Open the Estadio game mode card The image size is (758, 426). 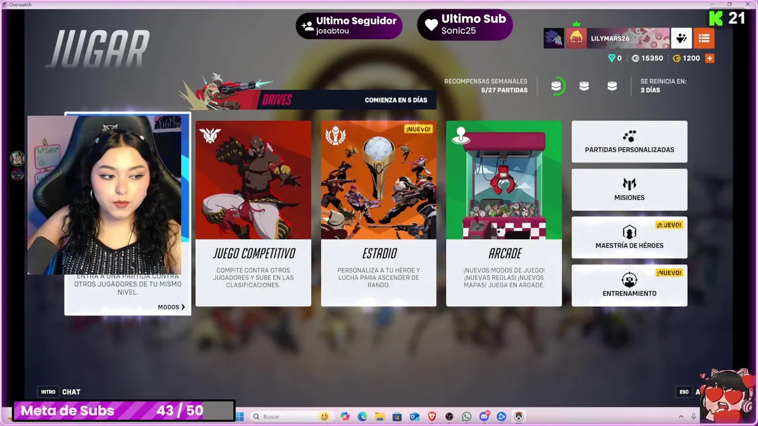pos(378,214)
